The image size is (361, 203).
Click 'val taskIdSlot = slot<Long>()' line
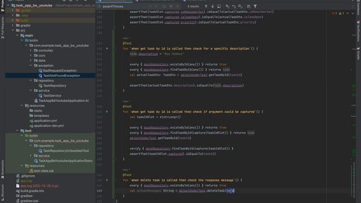pos(155,117)
